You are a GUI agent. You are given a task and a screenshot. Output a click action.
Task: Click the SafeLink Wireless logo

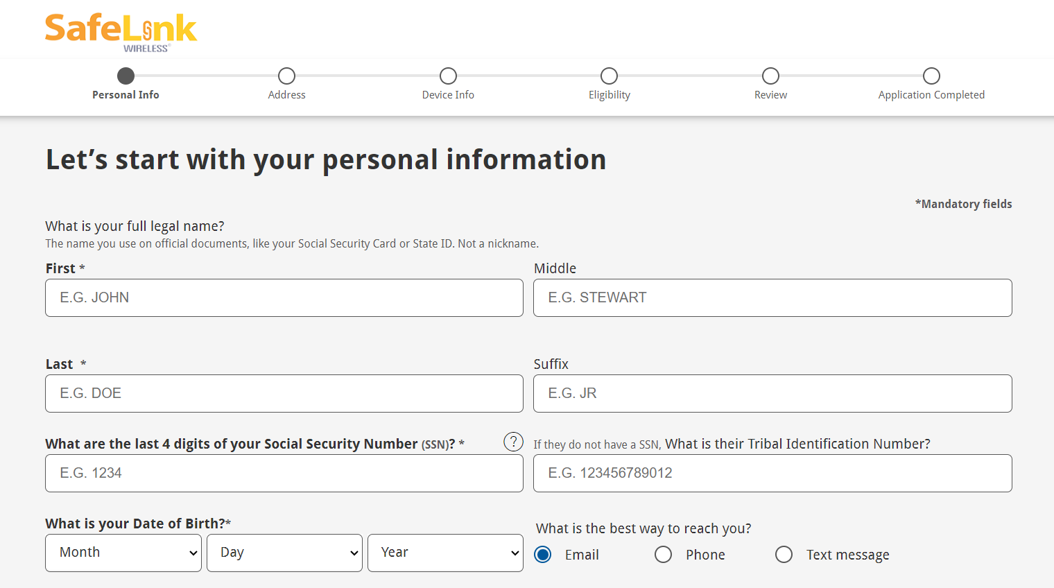coord(121,32)
